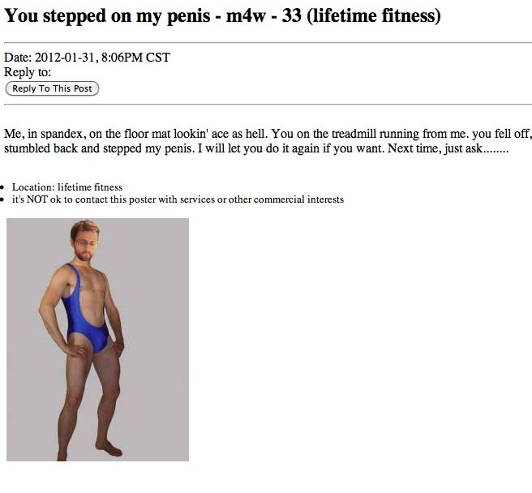Click the horizontal divider below the reply button

pos(266,104)
